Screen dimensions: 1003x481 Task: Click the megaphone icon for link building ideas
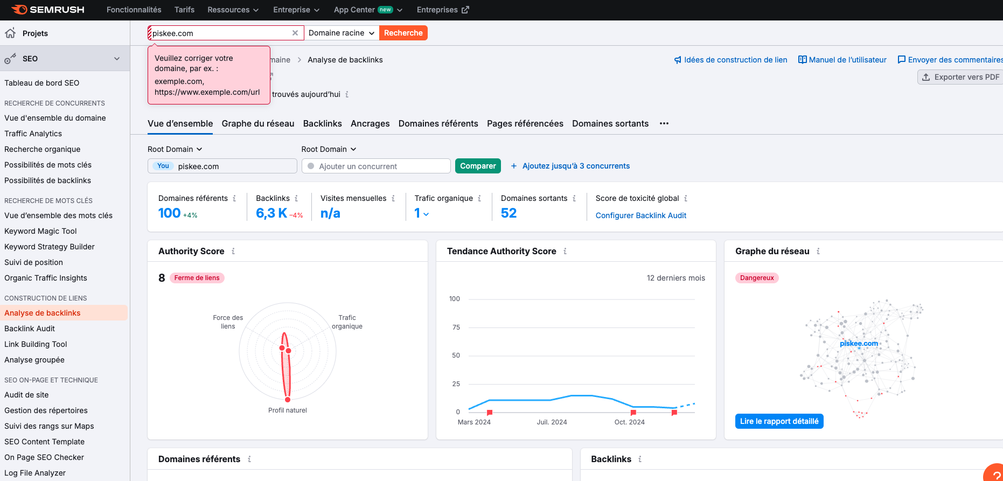(x=678, y=60)
